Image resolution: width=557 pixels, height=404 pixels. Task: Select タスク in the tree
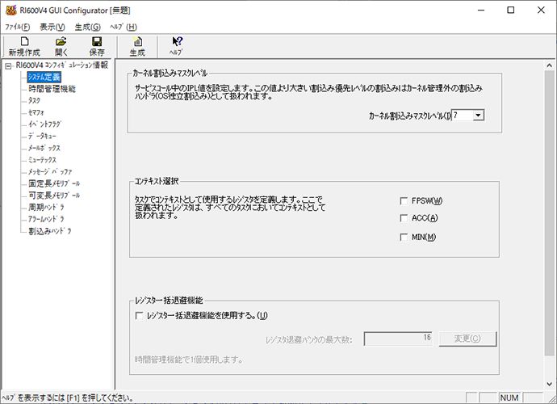point(35,101)
